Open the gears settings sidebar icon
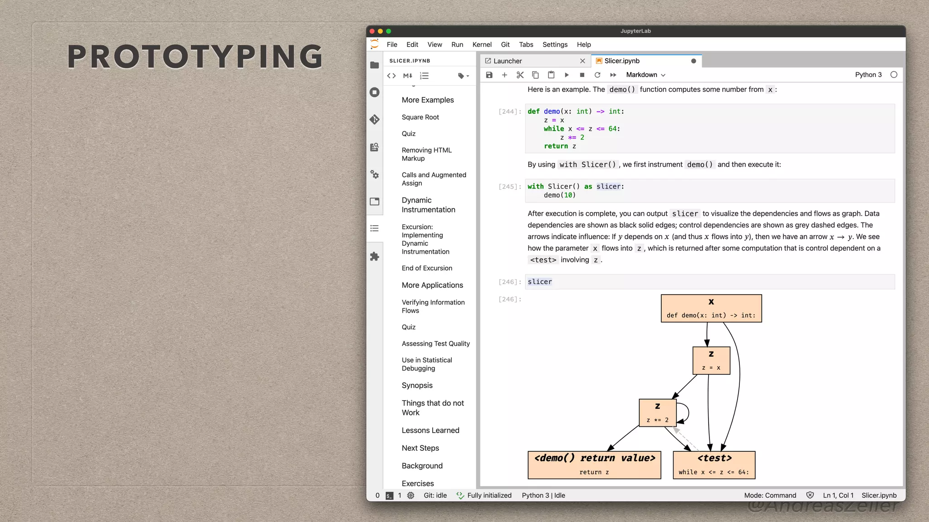Screen dimensions: 929x522 pos(374,174)
